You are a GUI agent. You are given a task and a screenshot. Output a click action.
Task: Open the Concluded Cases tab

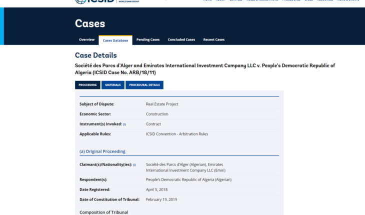click(181, 40)
